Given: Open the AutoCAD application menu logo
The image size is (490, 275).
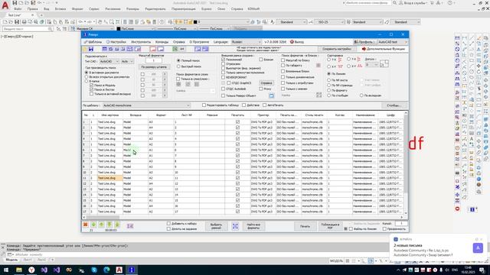Looking at the screenshot, I should pos(5,5).
